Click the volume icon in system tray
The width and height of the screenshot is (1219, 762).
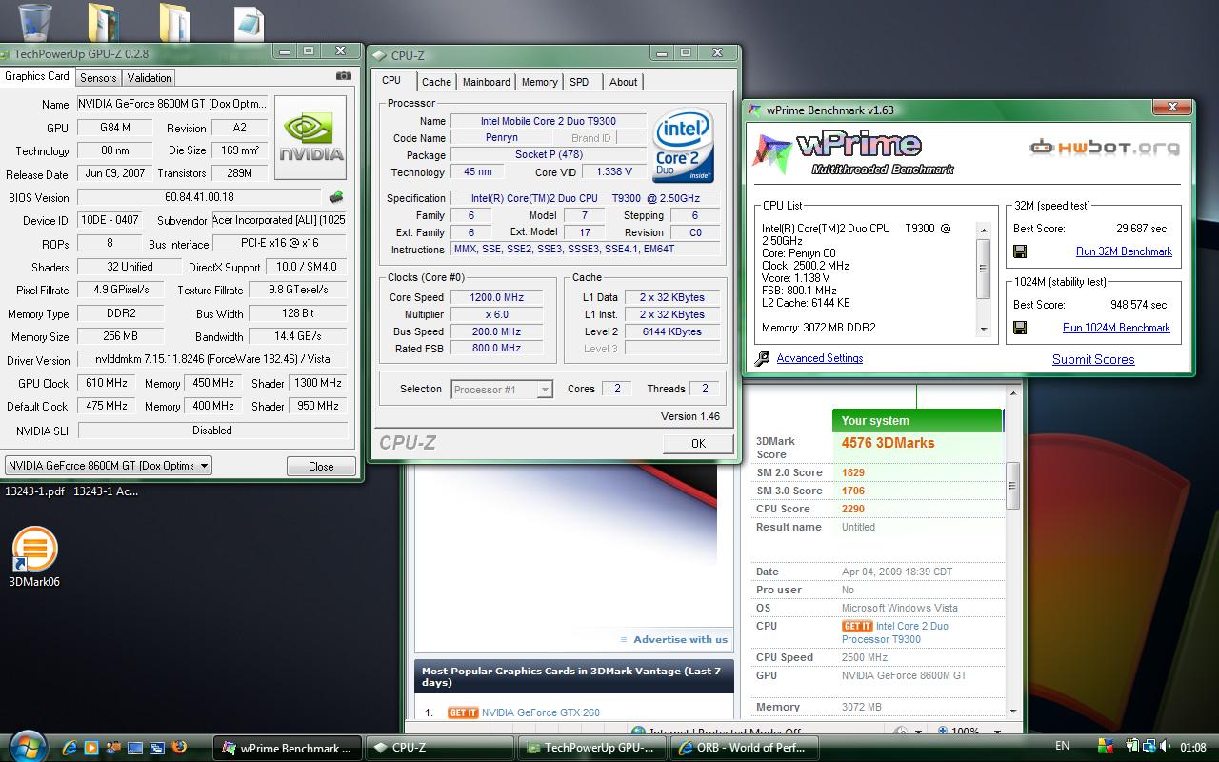(1166, 747)
